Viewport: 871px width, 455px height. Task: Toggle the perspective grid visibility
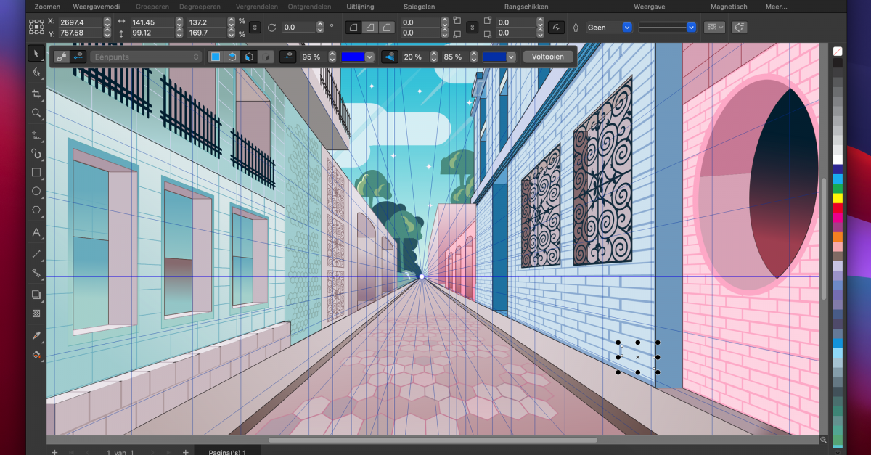390,57
